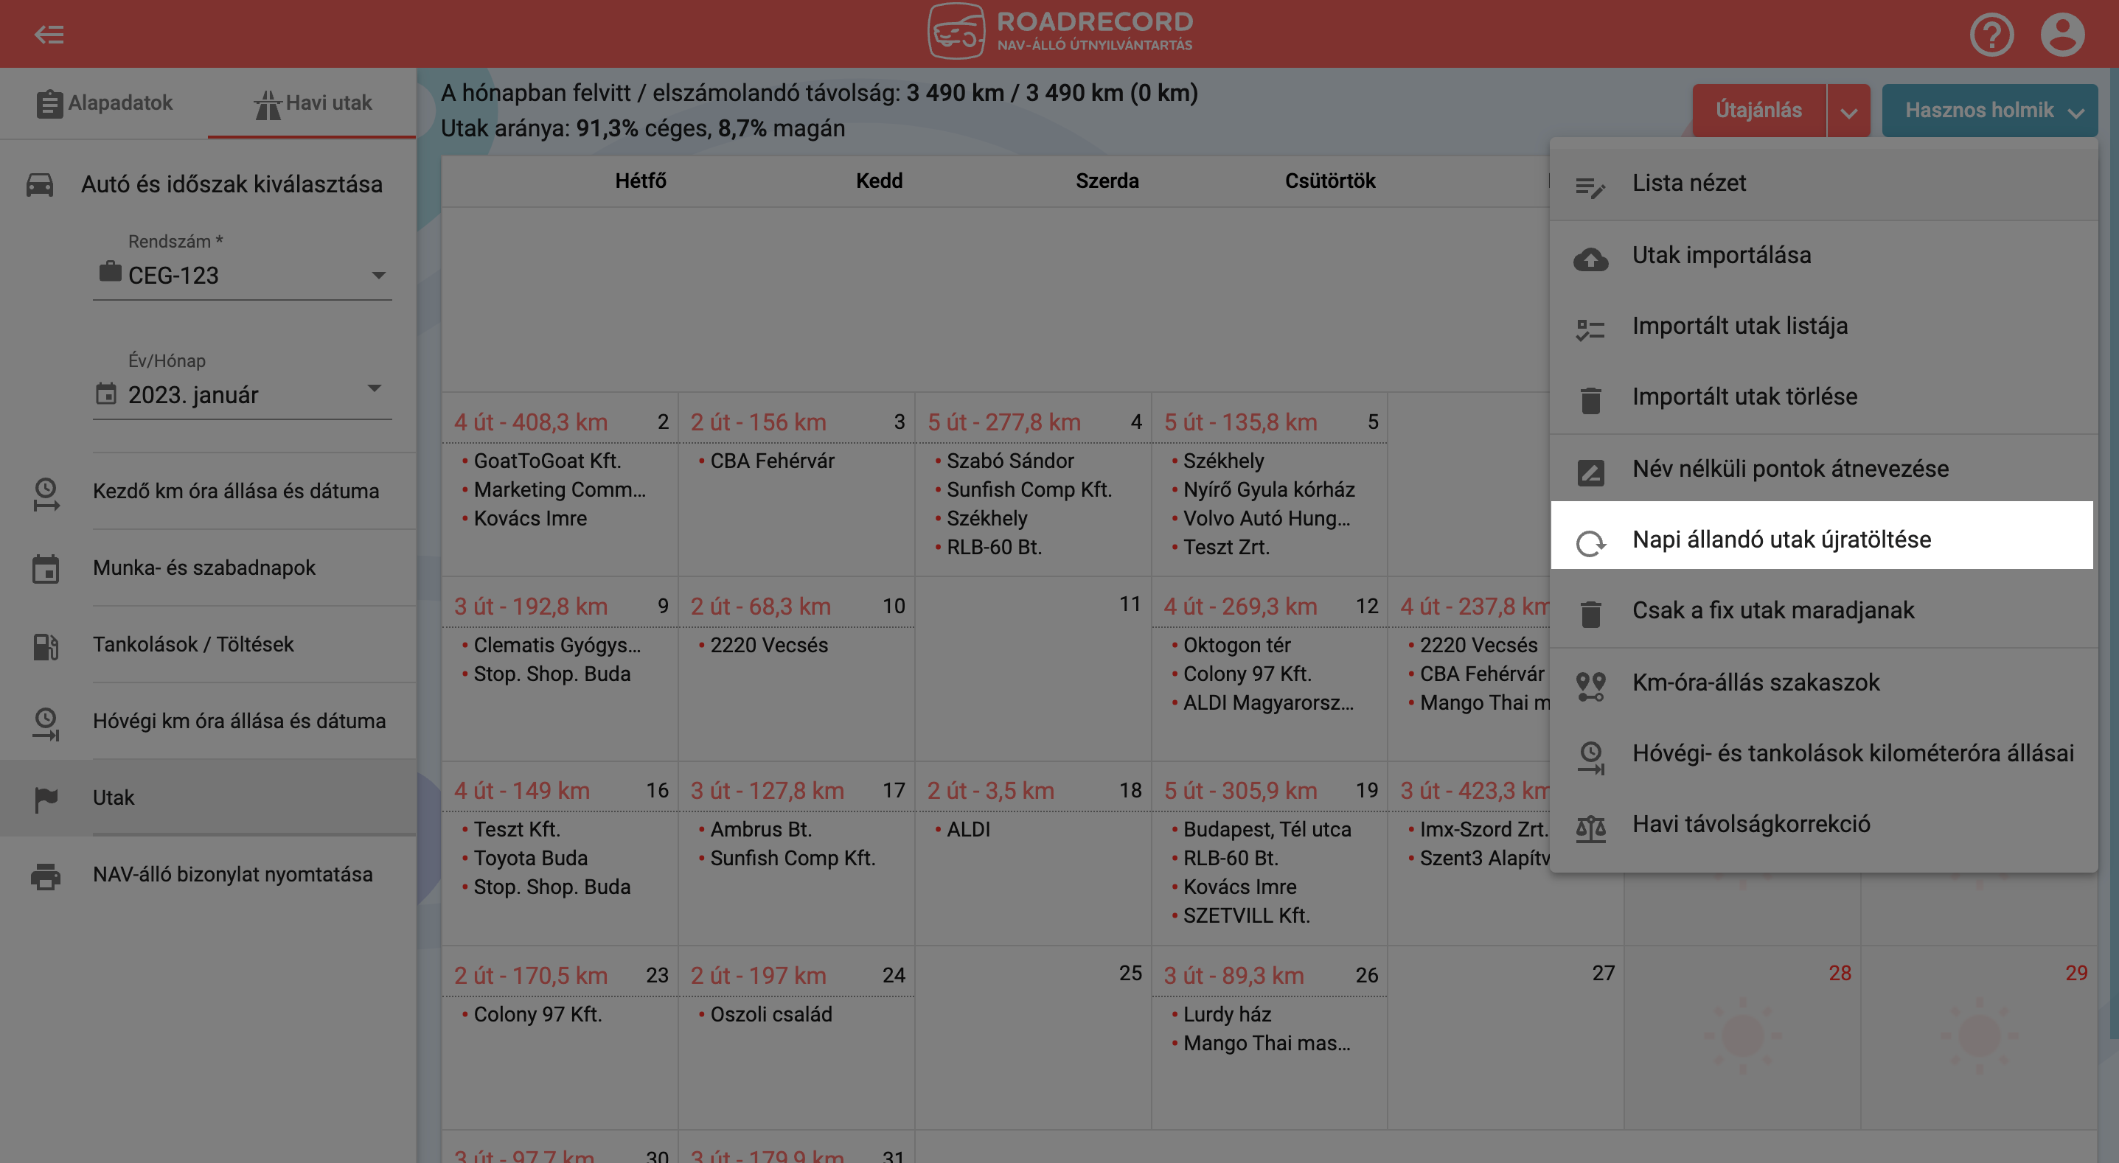Open day 9 header '3 út - 192,8 km'
Image resolution: width=2119 pixels, height=1163 pixels.
[x=531, y=606]
